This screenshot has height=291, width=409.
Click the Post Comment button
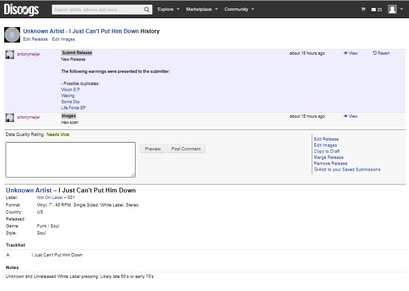tap(186, 149)
